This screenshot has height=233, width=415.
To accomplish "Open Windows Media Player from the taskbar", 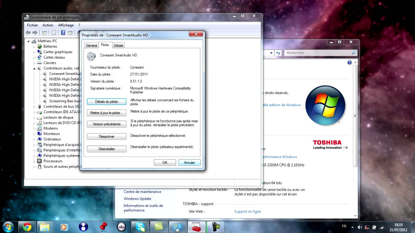I will click(x=64, y=227).
